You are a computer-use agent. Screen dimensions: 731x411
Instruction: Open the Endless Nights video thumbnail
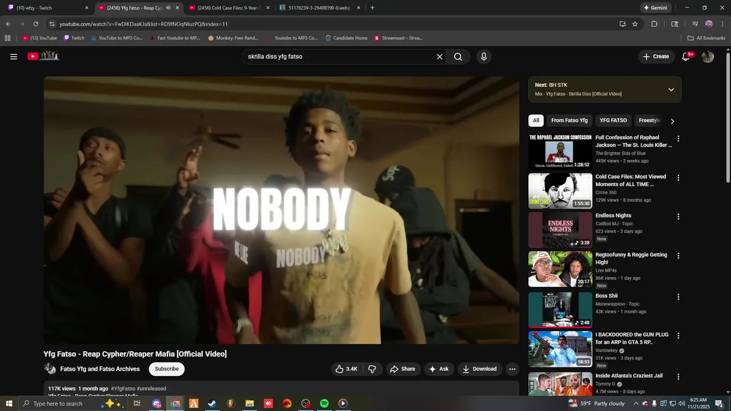click(560, 230)
